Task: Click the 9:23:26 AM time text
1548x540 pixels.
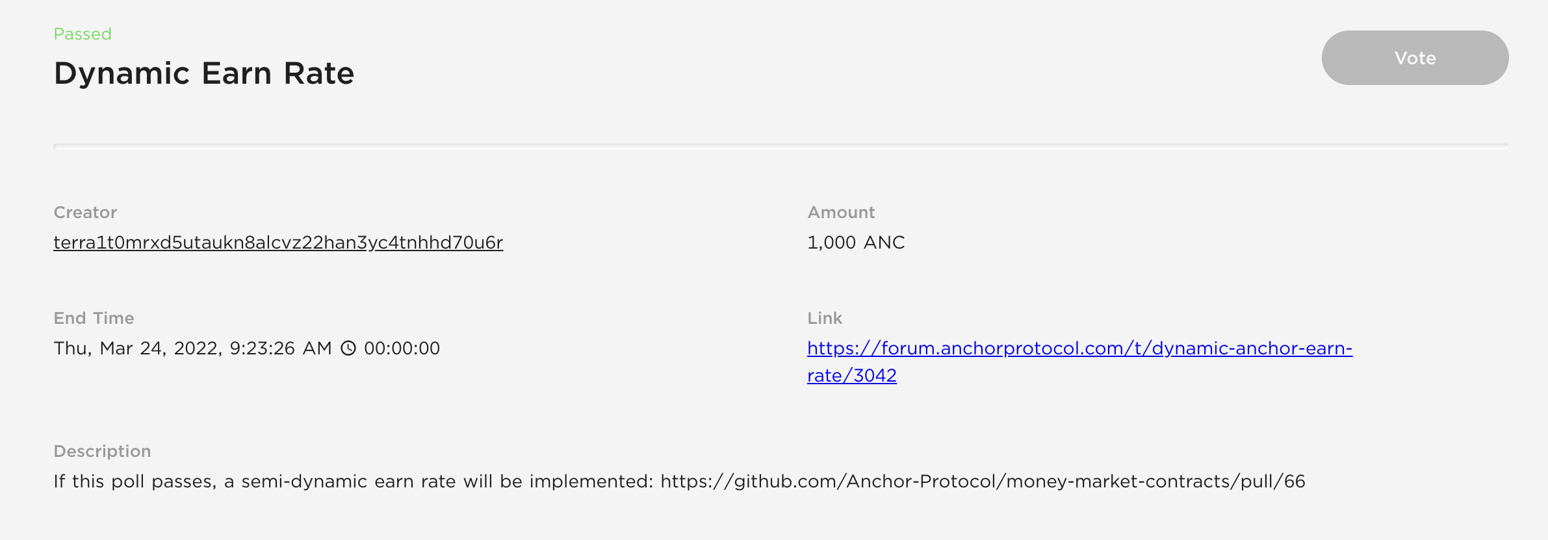Action: (281, 349)
